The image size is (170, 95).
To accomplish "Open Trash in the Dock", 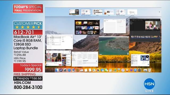I will click(149, 70).
